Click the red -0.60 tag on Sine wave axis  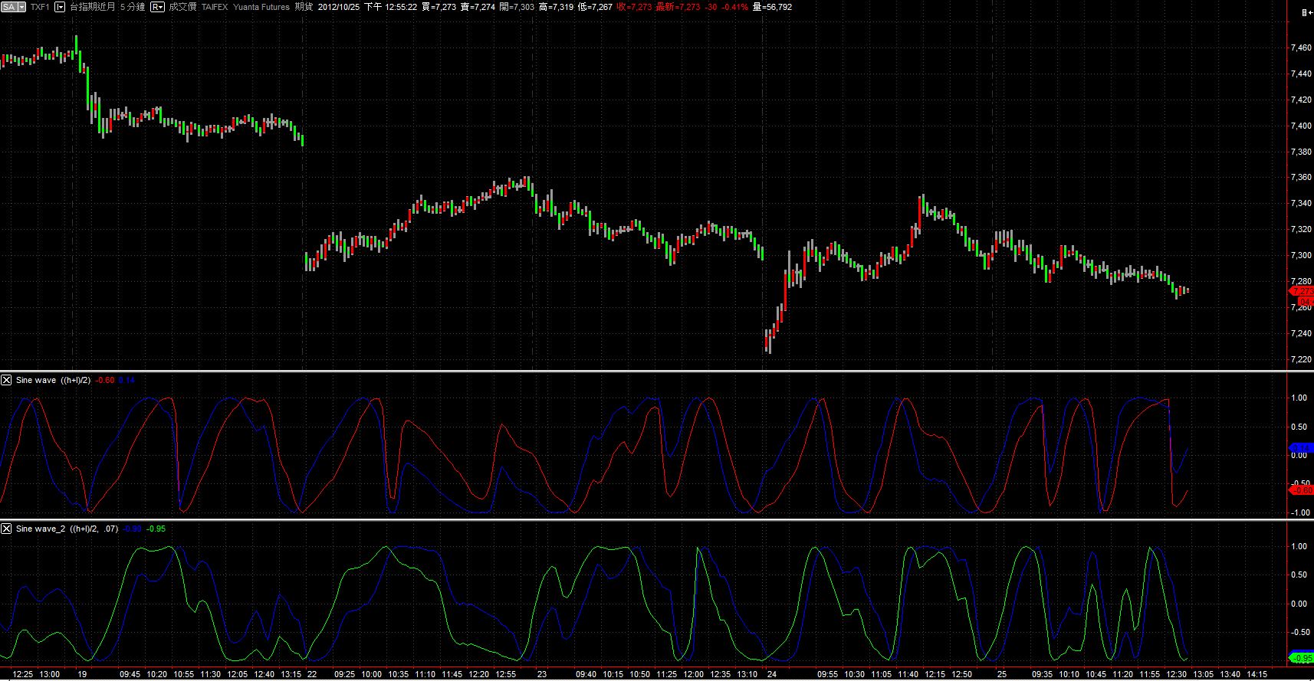point(1301,489)
